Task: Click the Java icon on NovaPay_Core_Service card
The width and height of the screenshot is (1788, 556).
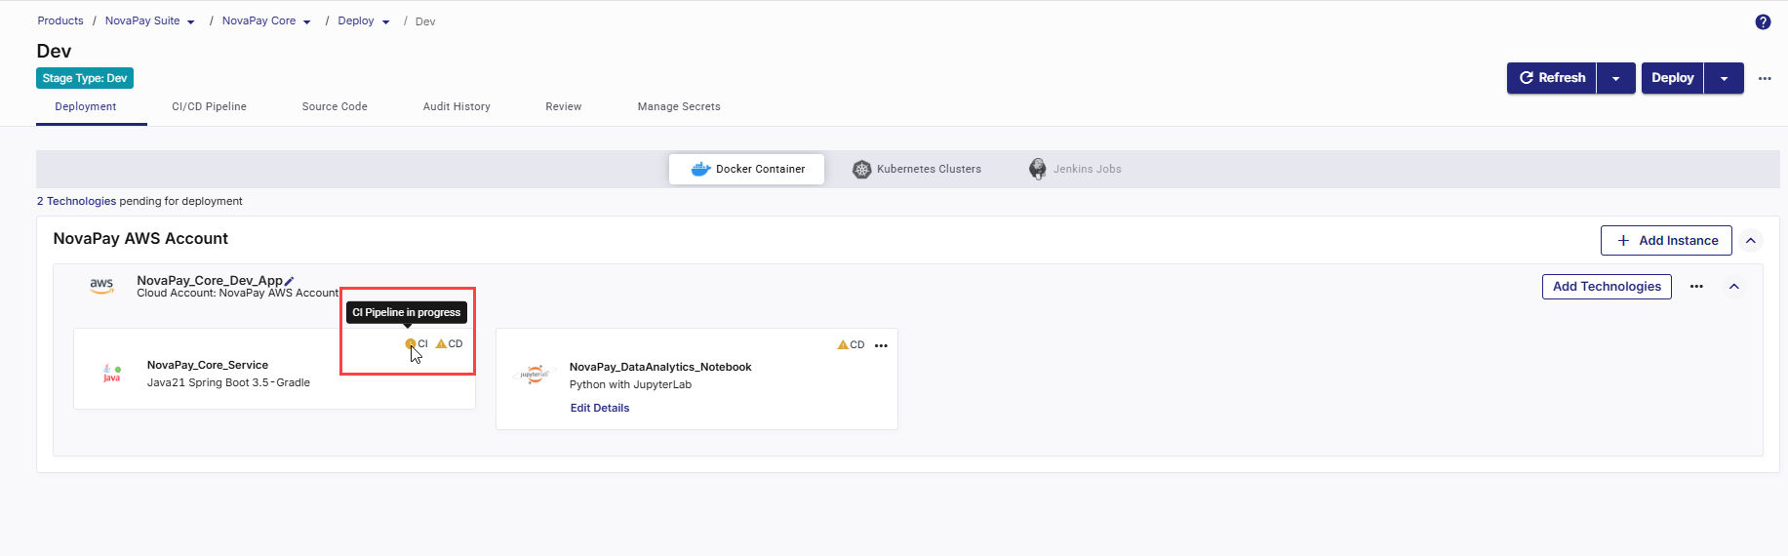Action: click(111, 374)
